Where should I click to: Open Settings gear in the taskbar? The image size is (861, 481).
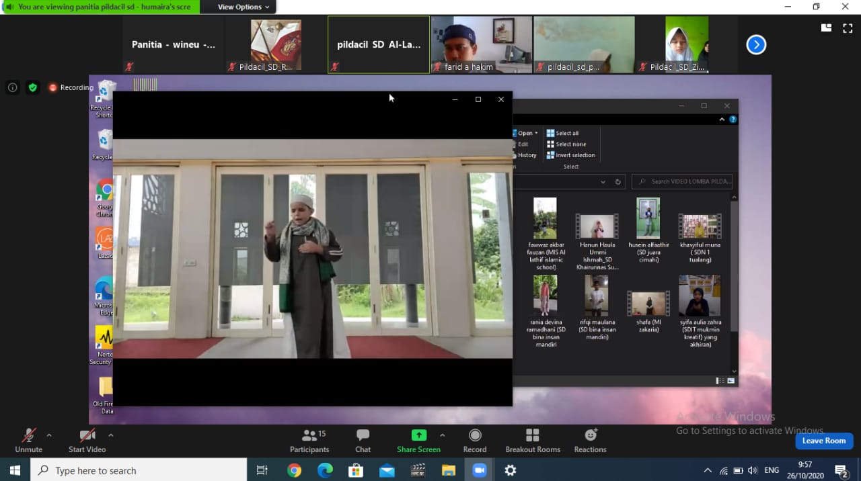coord(511,470)
